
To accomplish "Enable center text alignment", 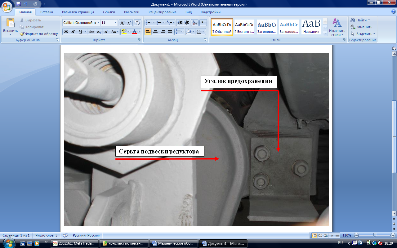I will coord(155,32).
